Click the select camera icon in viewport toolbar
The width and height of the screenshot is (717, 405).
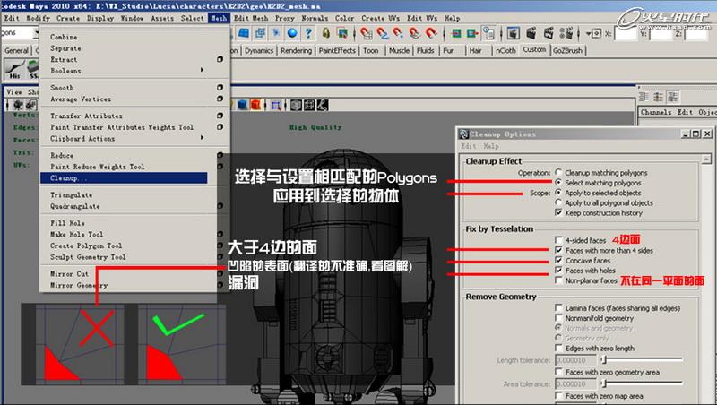(x=18, y=105)
